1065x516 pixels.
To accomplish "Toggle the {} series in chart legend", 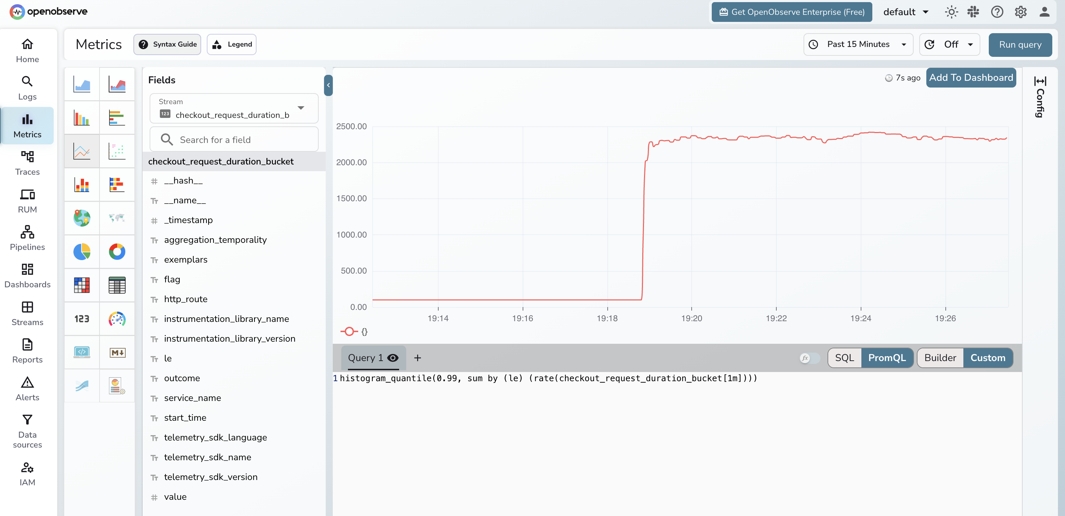I will click(x=354, y=332).
